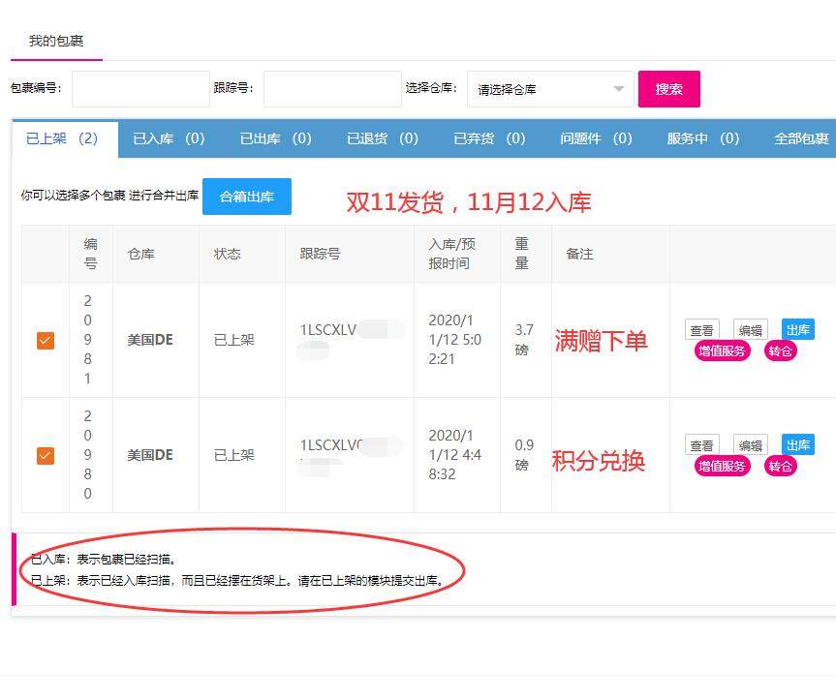Open the 我的包裹 tab
Screen dimensions: 836x700
click(56, 41)
